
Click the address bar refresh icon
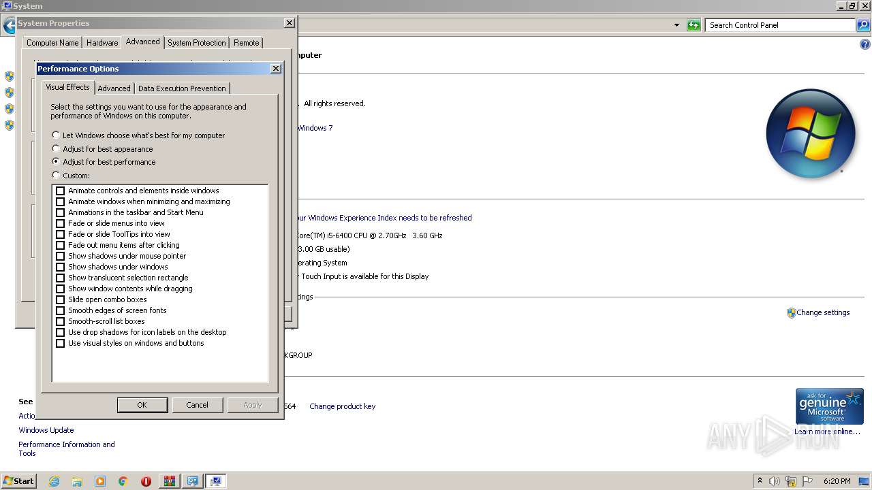[x=694, y=25]
